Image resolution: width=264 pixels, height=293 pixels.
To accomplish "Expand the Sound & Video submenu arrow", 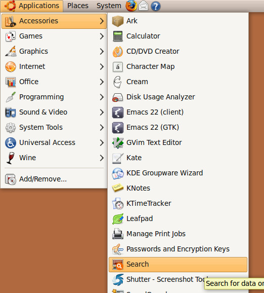I will click(102, 113).
